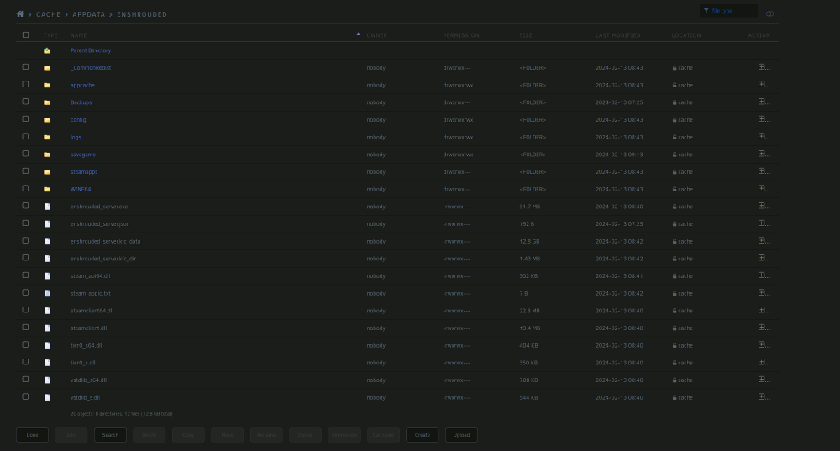Select checkbox for _CommonRedist folder
The width and height of the screenshot is (840, 451).
click(x=25, y=67)
